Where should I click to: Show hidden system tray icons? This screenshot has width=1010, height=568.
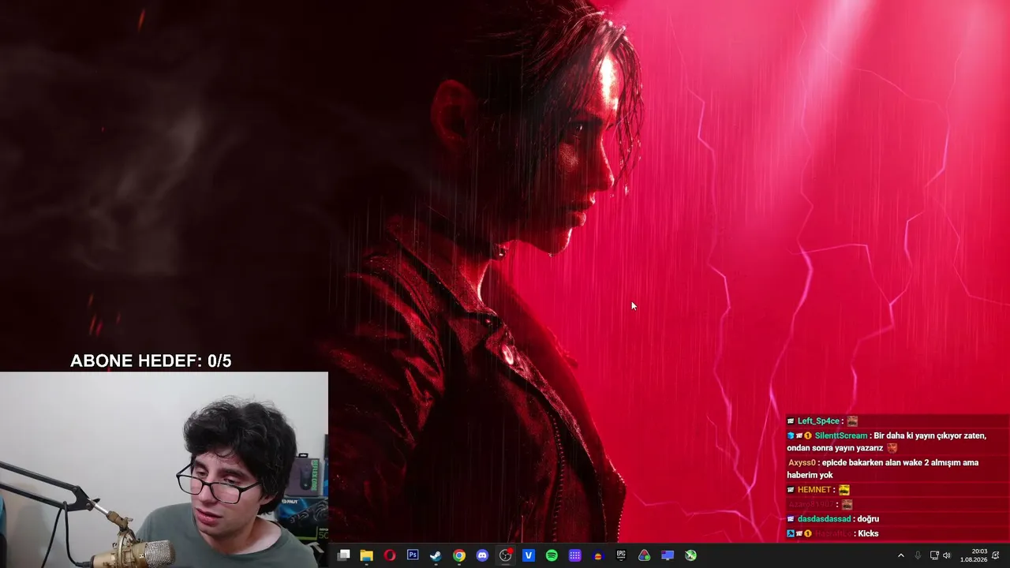point(901,555)
